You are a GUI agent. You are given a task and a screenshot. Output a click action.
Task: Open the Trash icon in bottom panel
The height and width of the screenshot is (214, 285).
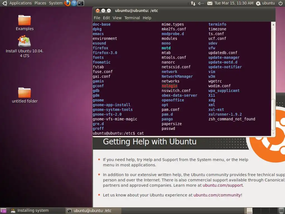(x=281, y=211)
